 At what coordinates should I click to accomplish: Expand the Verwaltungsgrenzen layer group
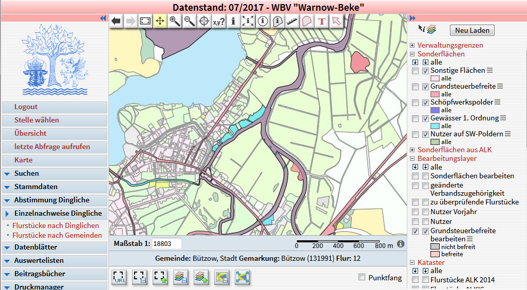(x=412, y=46)
